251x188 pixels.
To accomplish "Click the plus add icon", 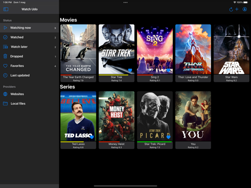I will click(x=237, y=9).
